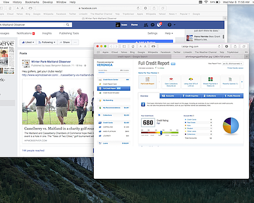Click the Full Credit Report review tile
Screen dimensions: 254x203
pos(147,82)
